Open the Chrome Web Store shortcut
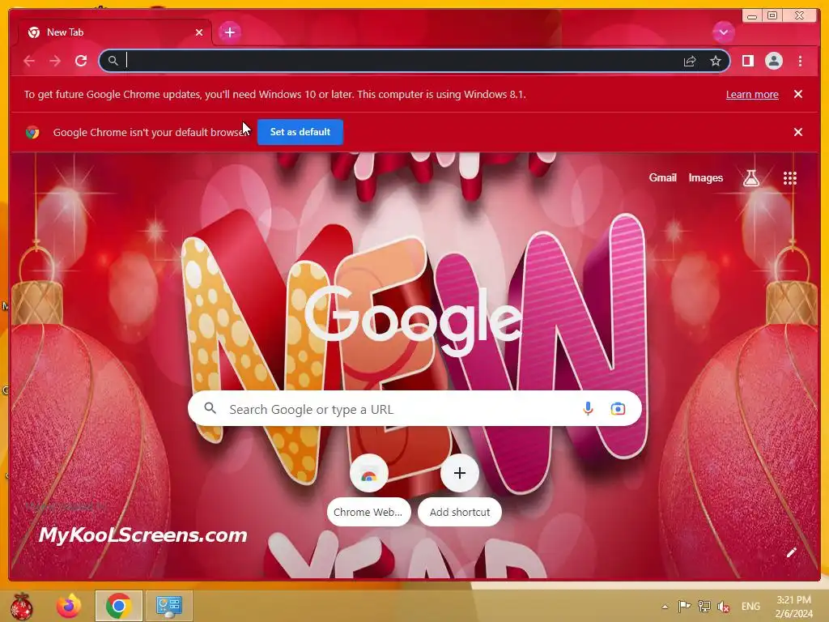 [368, 490]
